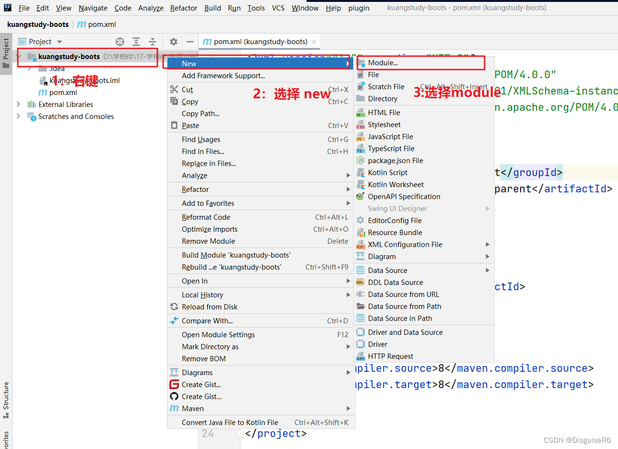This screenshot has height=449, width=618.
Task: Click the Collapse All icon in Project panel
Action: pos(152,42)
